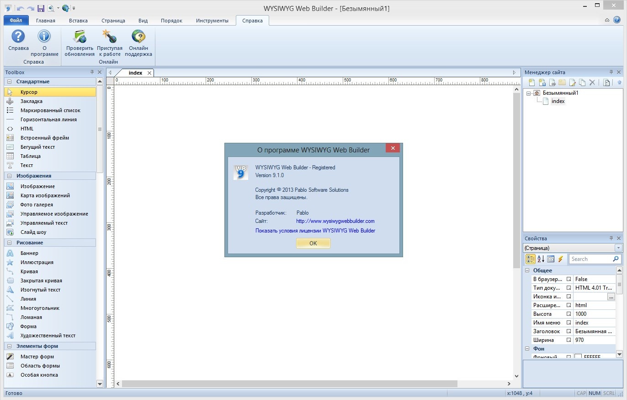Image resolution: width=627 pixels, height=400 pixels.
Task: Pin the Менеджер сайта panel
Action: 611,72
